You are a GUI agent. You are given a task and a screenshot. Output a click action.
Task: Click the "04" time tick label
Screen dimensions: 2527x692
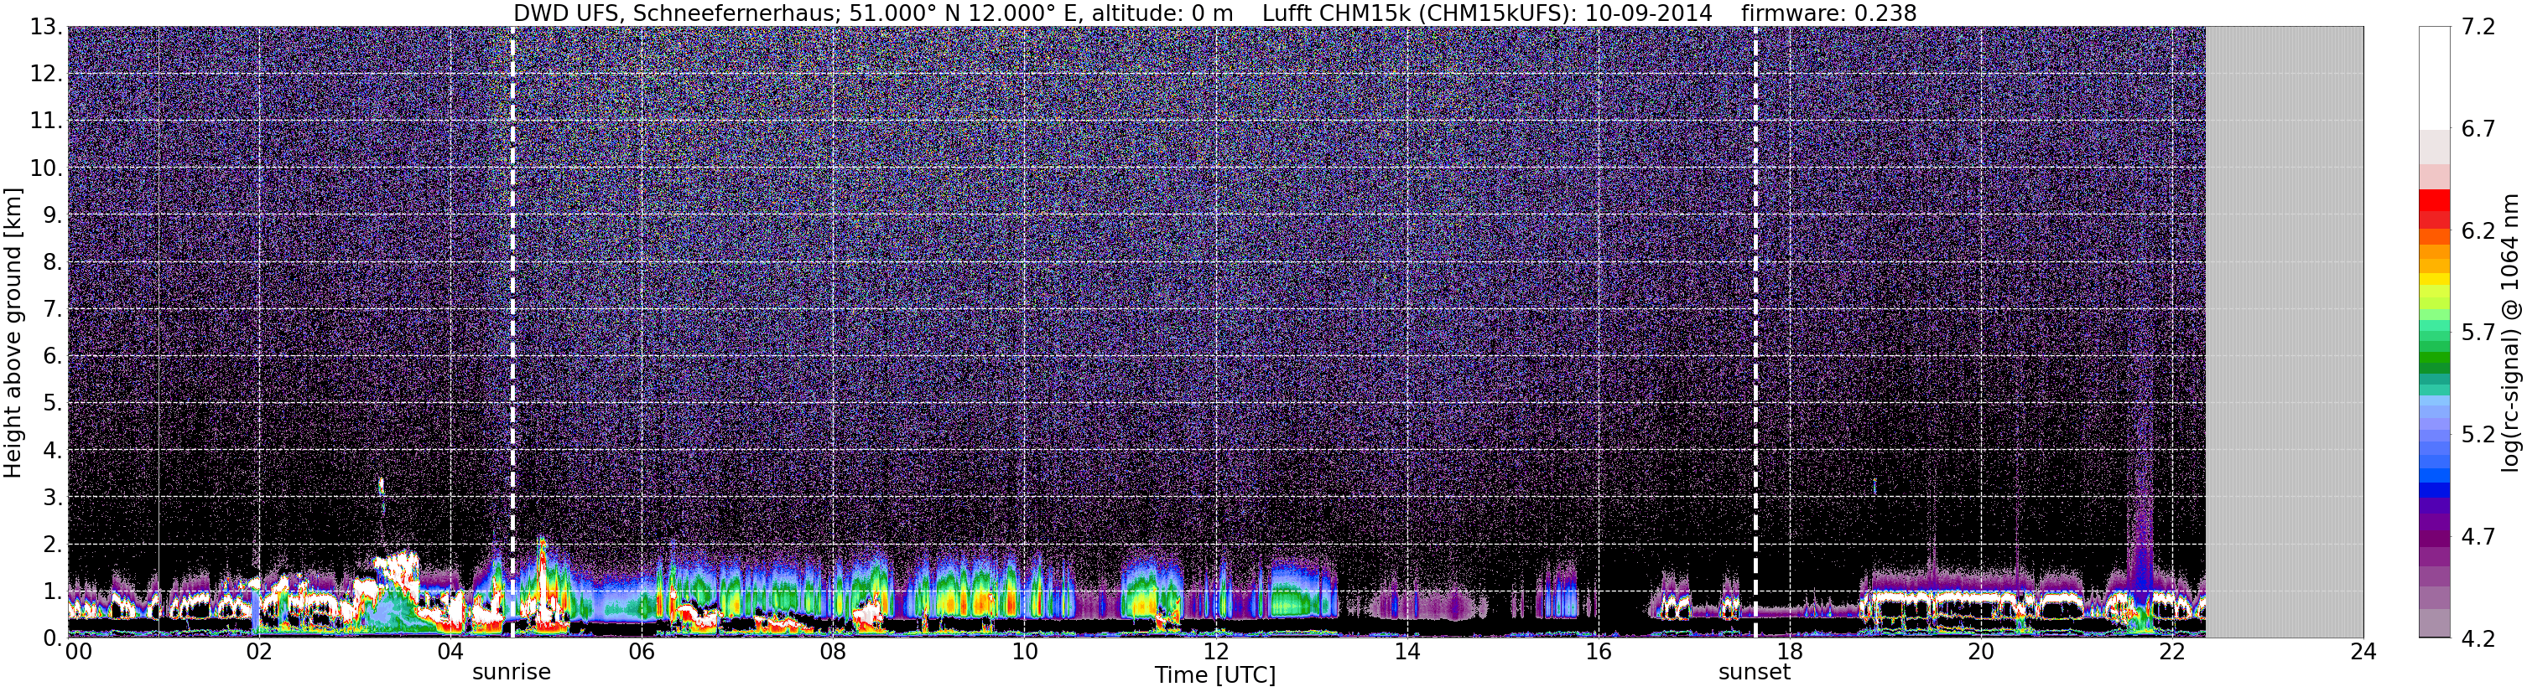tap(450, 651)
